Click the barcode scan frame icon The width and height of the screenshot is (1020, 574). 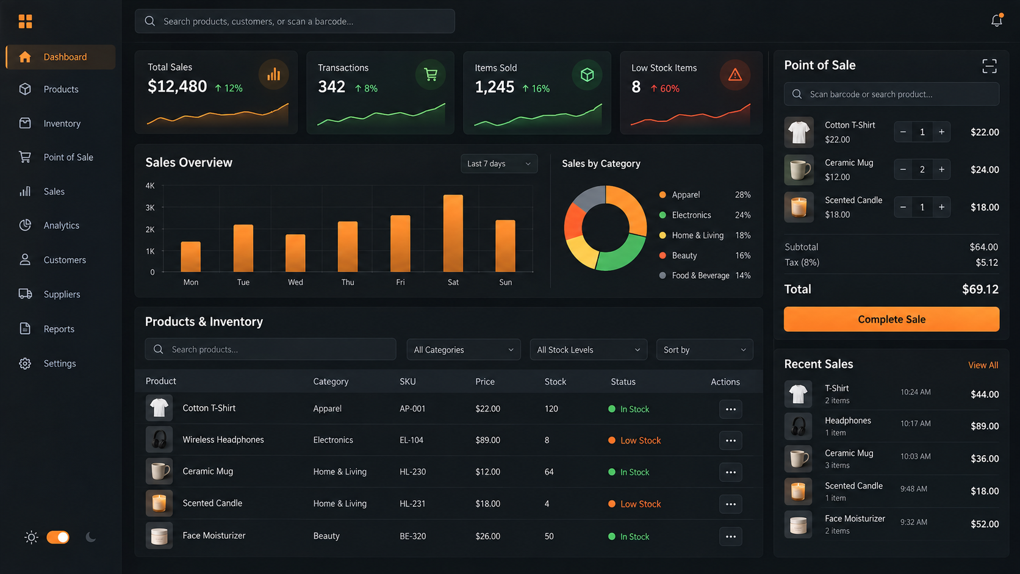989,66
